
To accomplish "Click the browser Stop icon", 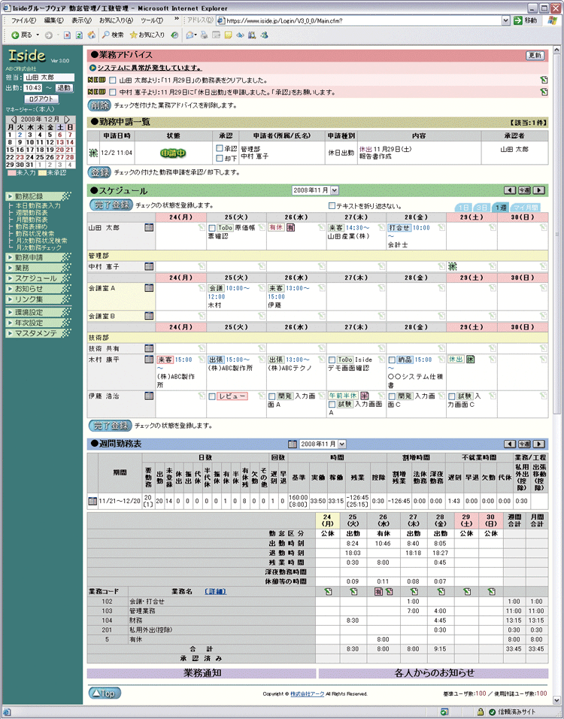I will point(67,35).
